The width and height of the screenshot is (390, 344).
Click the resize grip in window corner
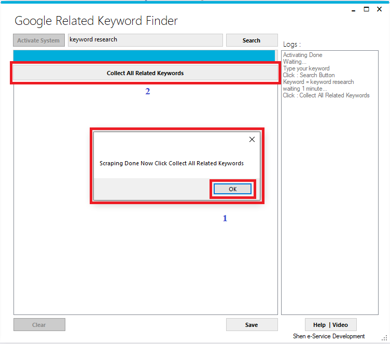[x=384, y=338]
